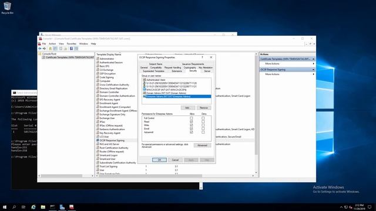This screenshot has height=211, width=376.
Task: Click the Export List toolbar icon
Action: (x=65, y=49)
